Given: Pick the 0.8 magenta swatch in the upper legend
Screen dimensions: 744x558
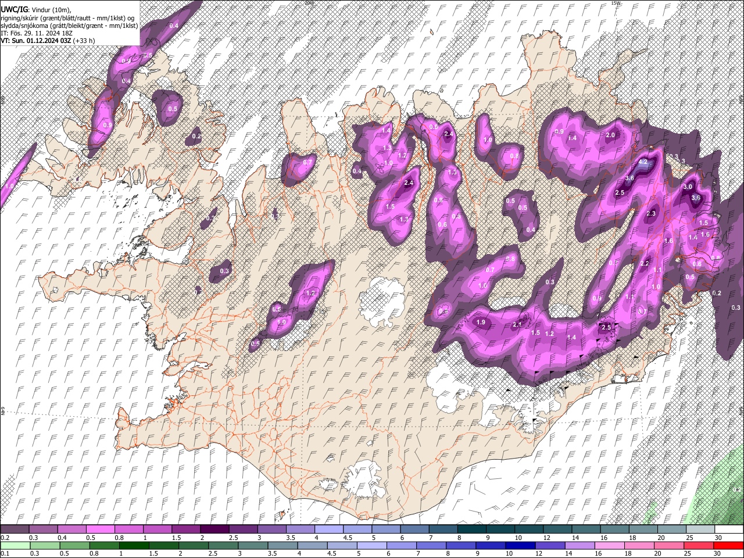Looking at the screenshot, I should pyautogui.click(x=128, y=530).
